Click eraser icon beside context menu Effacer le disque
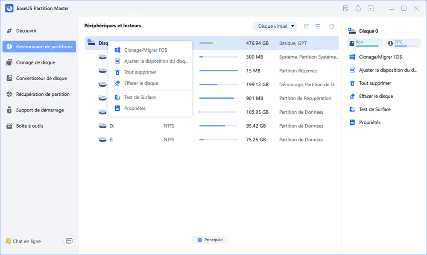Image resolution: width=427 pixels, height=255 pixels. (117, 83)
